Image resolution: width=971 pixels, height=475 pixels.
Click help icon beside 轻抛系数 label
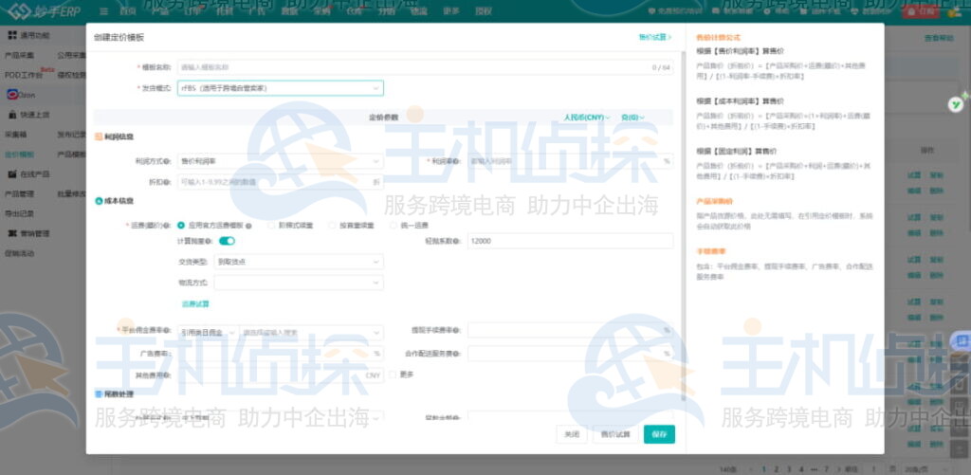point(456,241)
